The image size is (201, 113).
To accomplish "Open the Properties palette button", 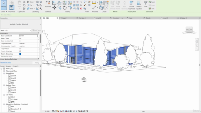I will point(12,8).
